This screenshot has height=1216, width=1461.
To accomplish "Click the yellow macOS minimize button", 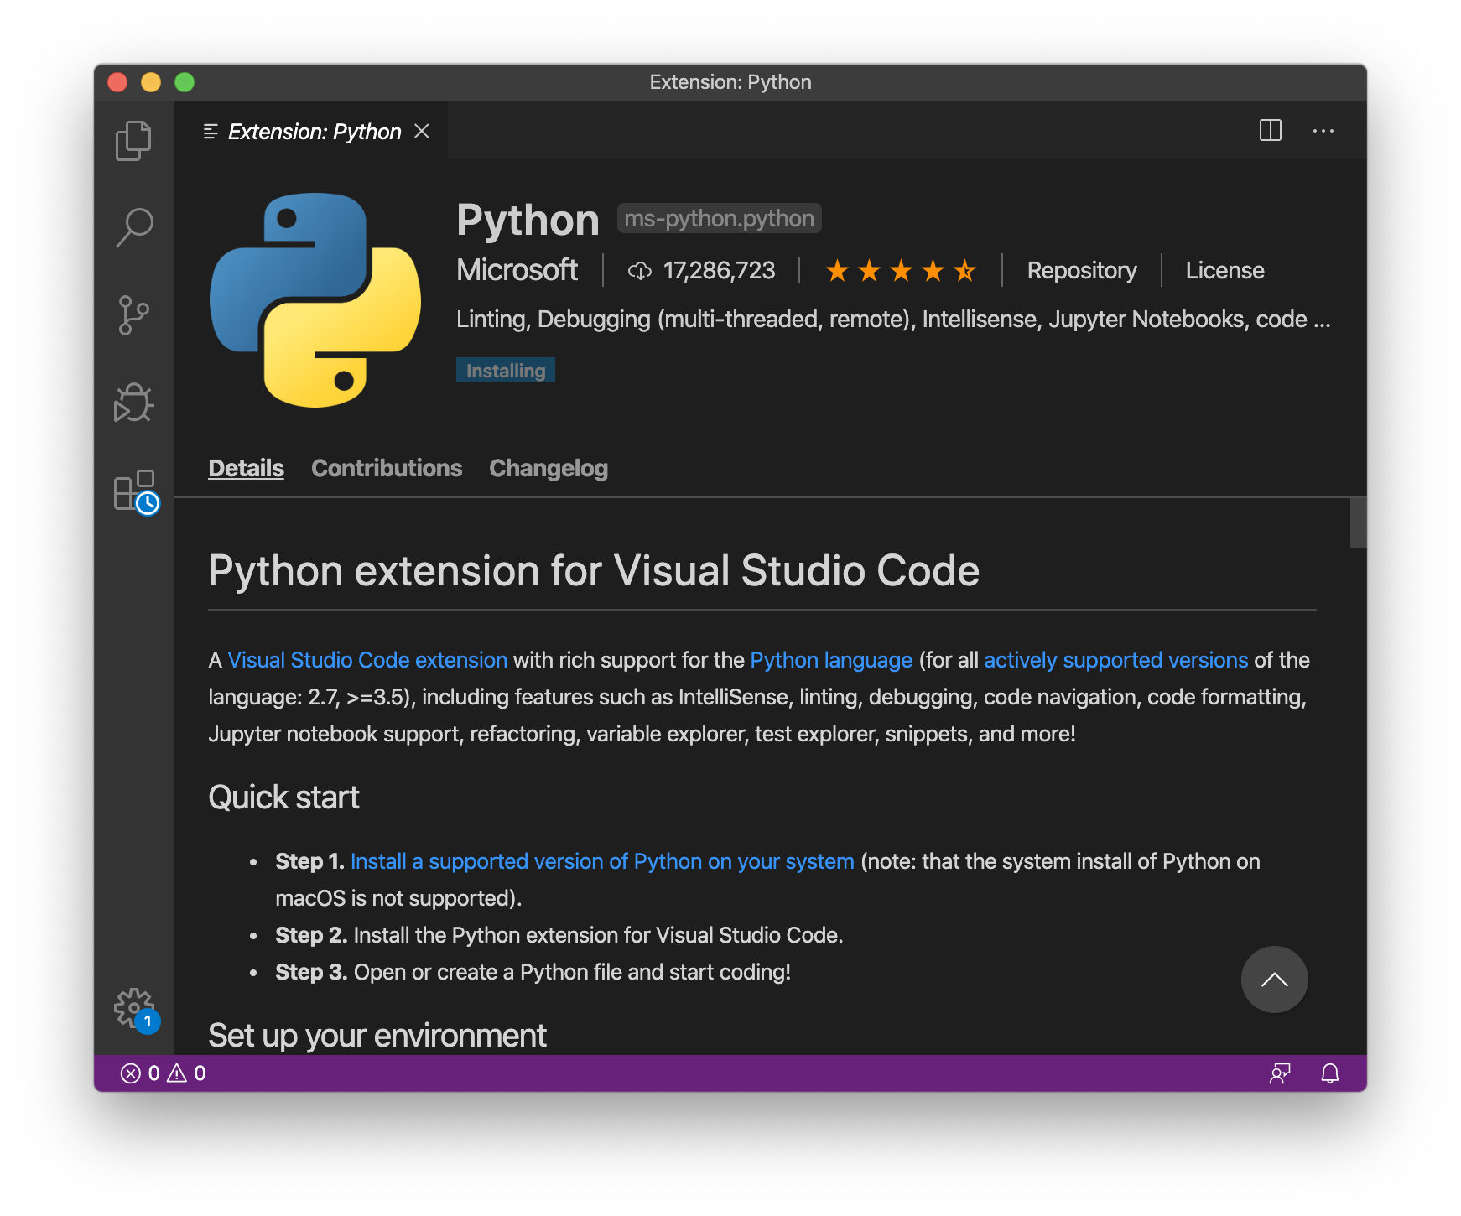I will coord(151,82).
